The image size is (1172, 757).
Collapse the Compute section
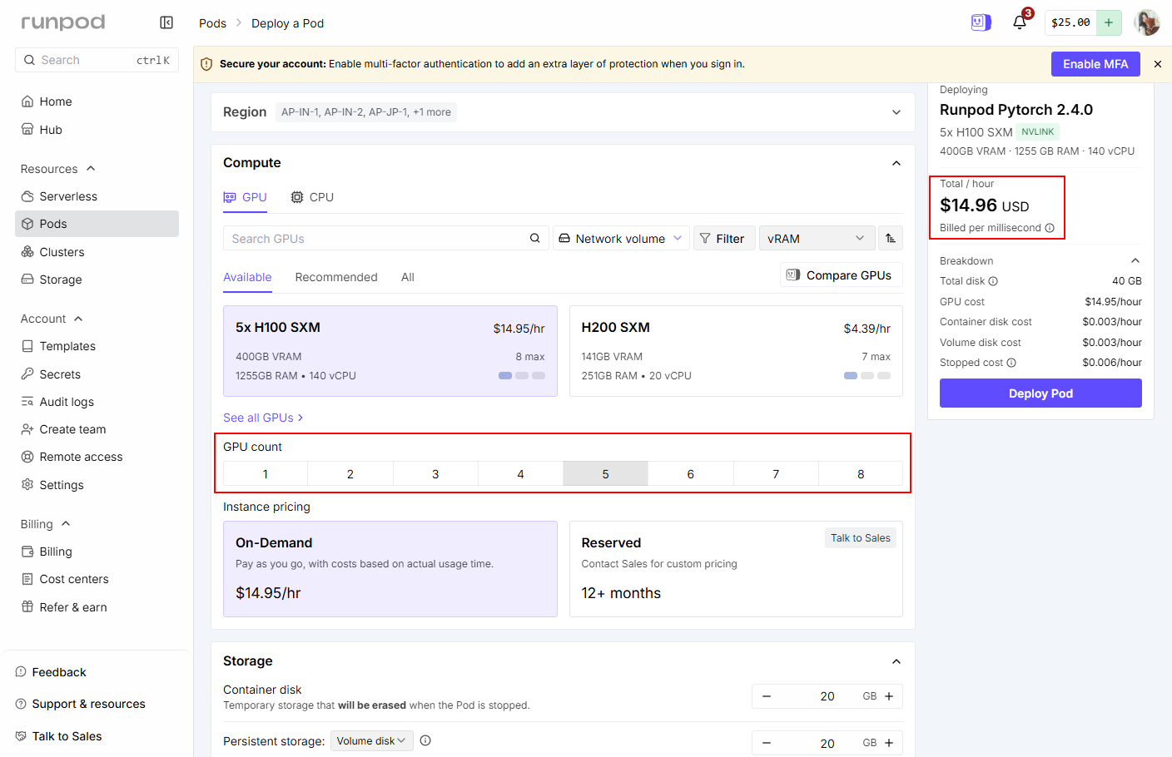coord(896,163)
